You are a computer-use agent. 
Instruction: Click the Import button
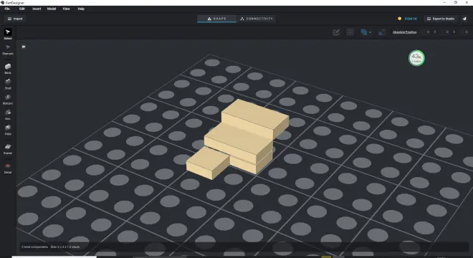click(15, 19)
